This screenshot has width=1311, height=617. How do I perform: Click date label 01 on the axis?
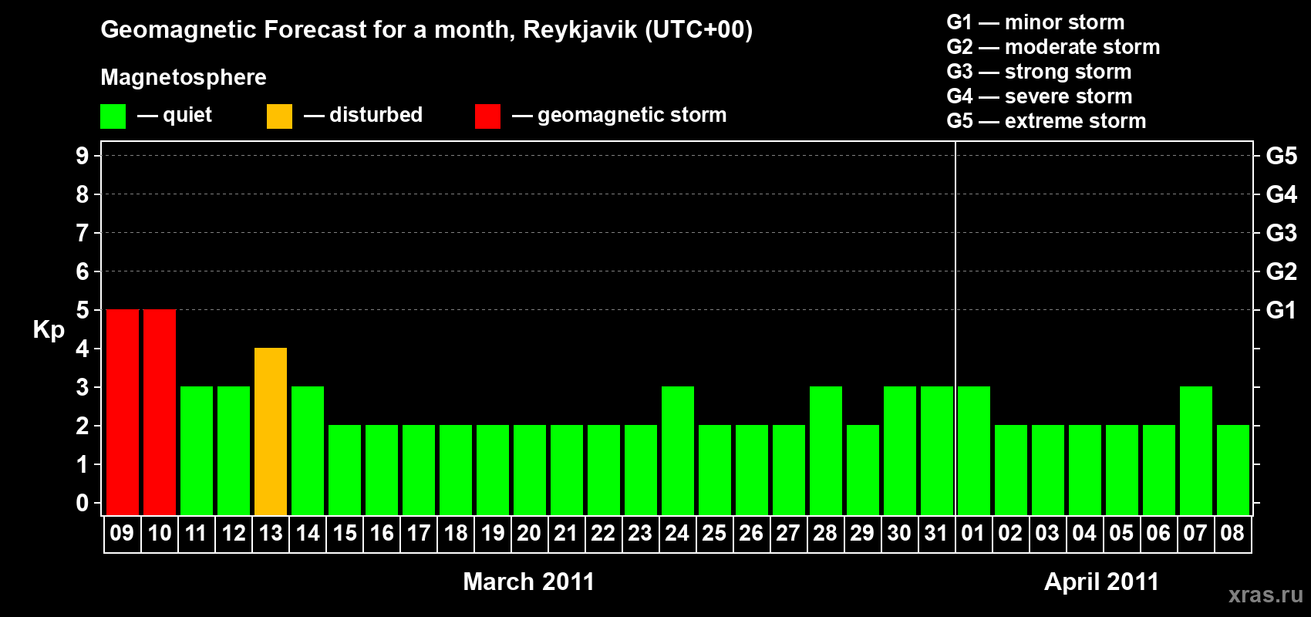[973, 533]
